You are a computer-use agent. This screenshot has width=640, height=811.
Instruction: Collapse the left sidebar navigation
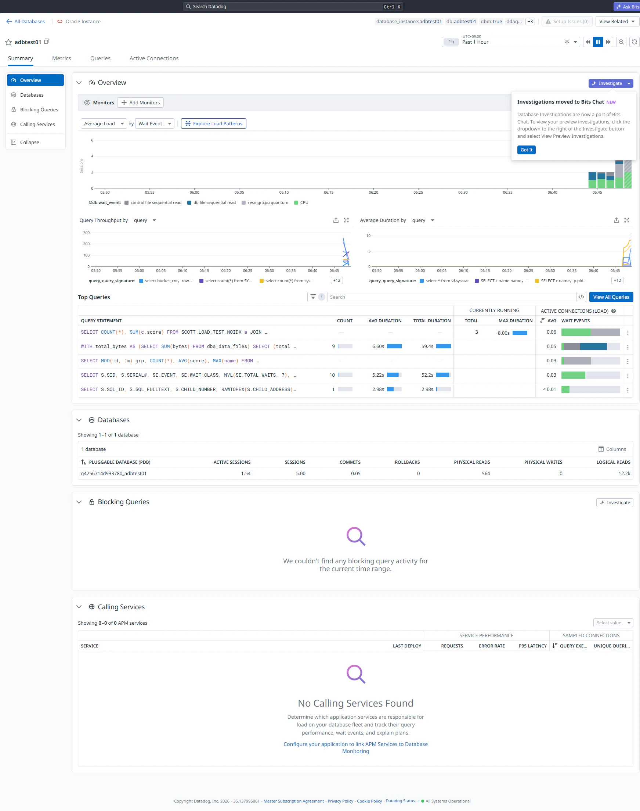pos(35,143)
